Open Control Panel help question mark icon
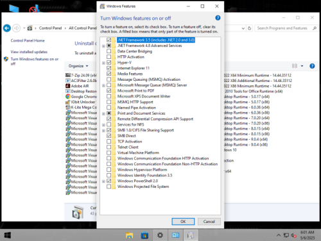 point(312,66)
